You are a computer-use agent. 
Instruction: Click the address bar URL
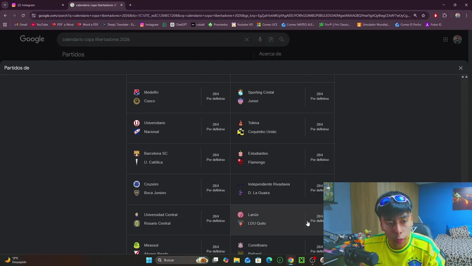click(224, 16)
